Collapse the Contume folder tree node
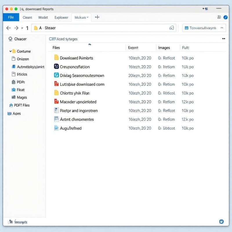The image size is (232, 232). (10, 51)
